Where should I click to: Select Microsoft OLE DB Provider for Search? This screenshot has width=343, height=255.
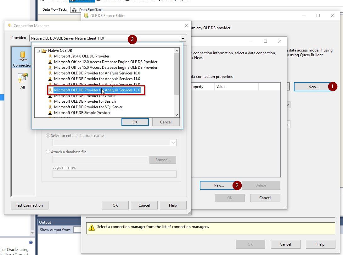[x=85, y=101]
